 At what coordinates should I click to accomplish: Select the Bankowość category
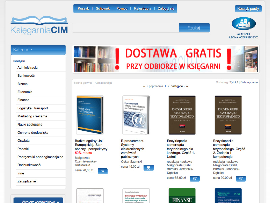point(26,75)
